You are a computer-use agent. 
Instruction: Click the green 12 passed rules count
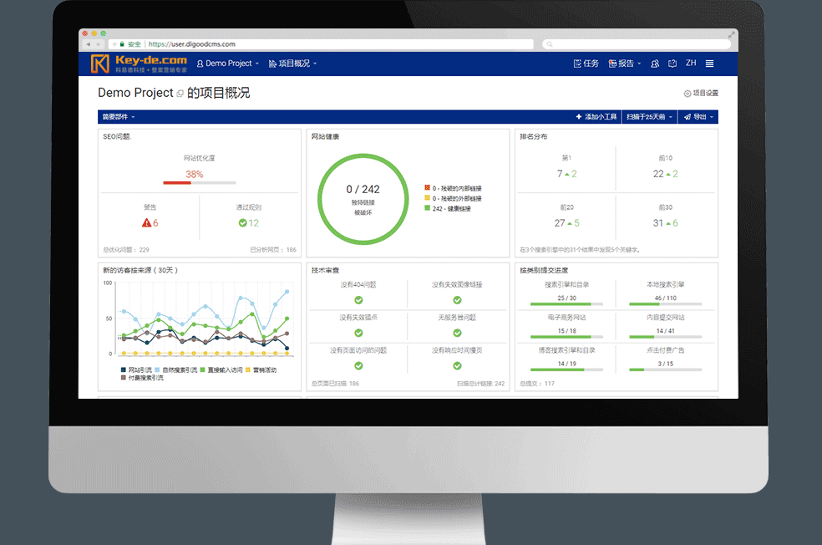tap(254, 223)
